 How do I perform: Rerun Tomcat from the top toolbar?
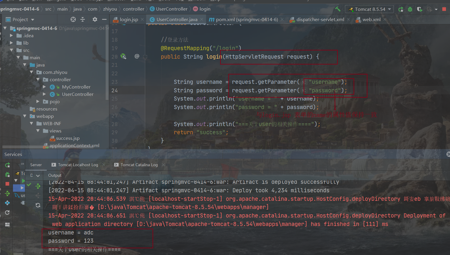pos(401,9)
